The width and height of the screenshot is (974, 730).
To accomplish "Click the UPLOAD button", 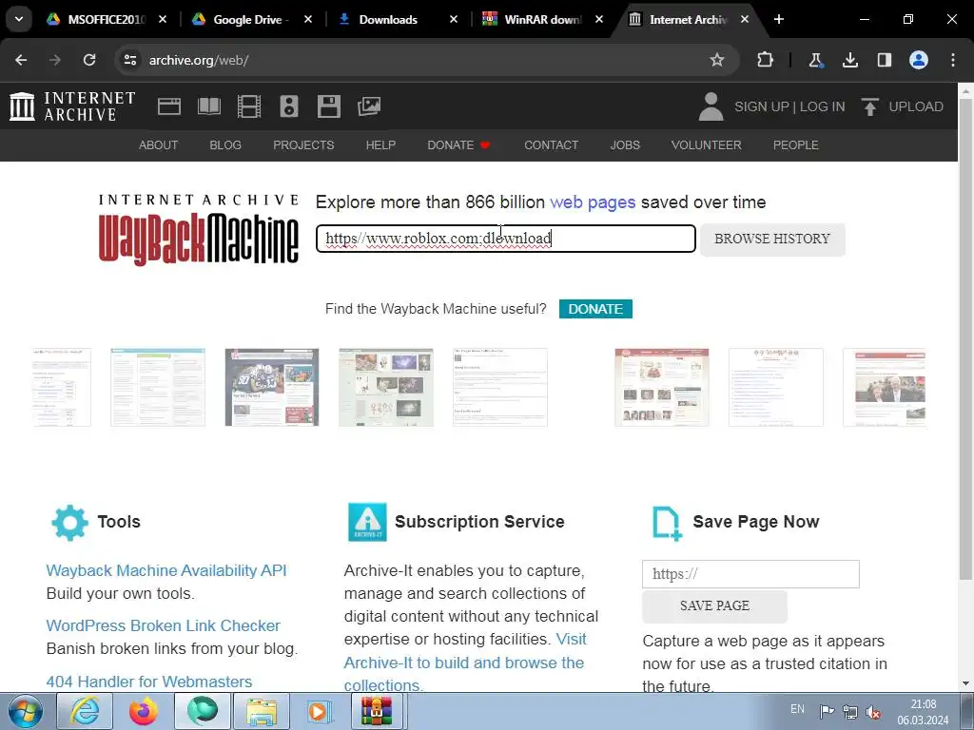I will (x=903, y=106).
